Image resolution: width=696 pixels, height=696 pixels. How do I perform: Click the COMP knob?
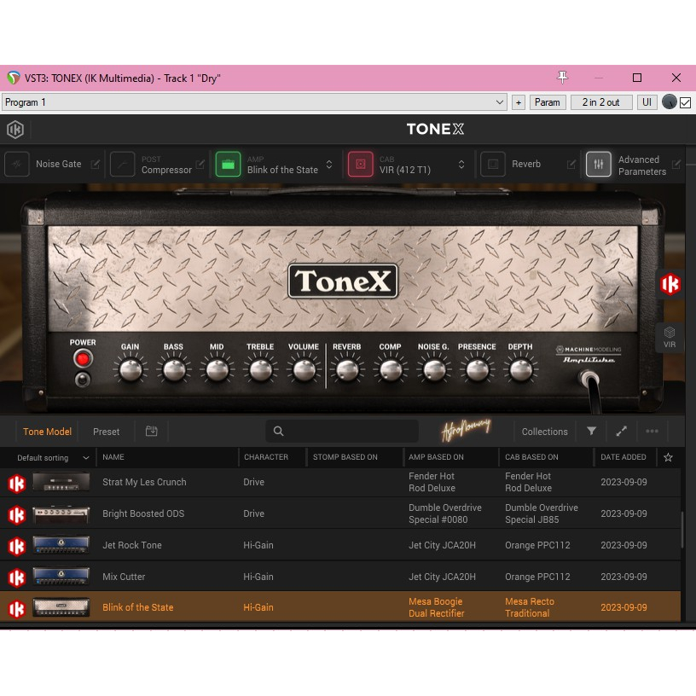tap(390, 370)
